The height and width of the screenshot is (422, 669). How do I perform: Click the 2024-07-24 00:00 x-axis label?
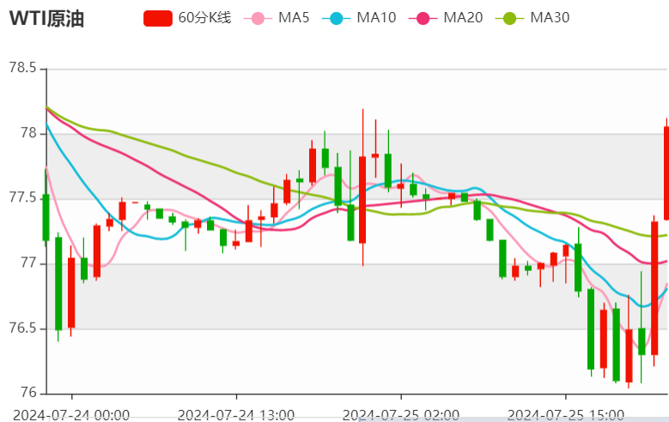pos(71,415)
